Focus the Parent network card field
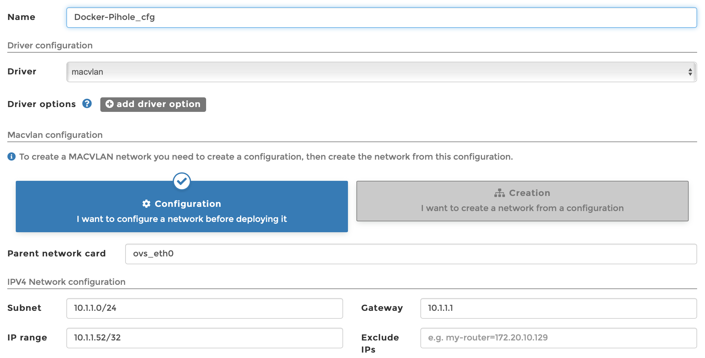The height and width of the screenshot is (358, 705). click(411, 254)
